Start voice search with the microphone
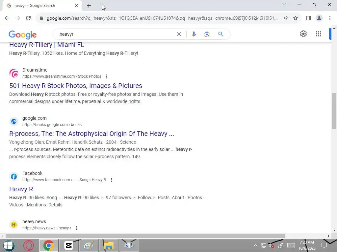The image size is (337, 252). coord(194,34)
